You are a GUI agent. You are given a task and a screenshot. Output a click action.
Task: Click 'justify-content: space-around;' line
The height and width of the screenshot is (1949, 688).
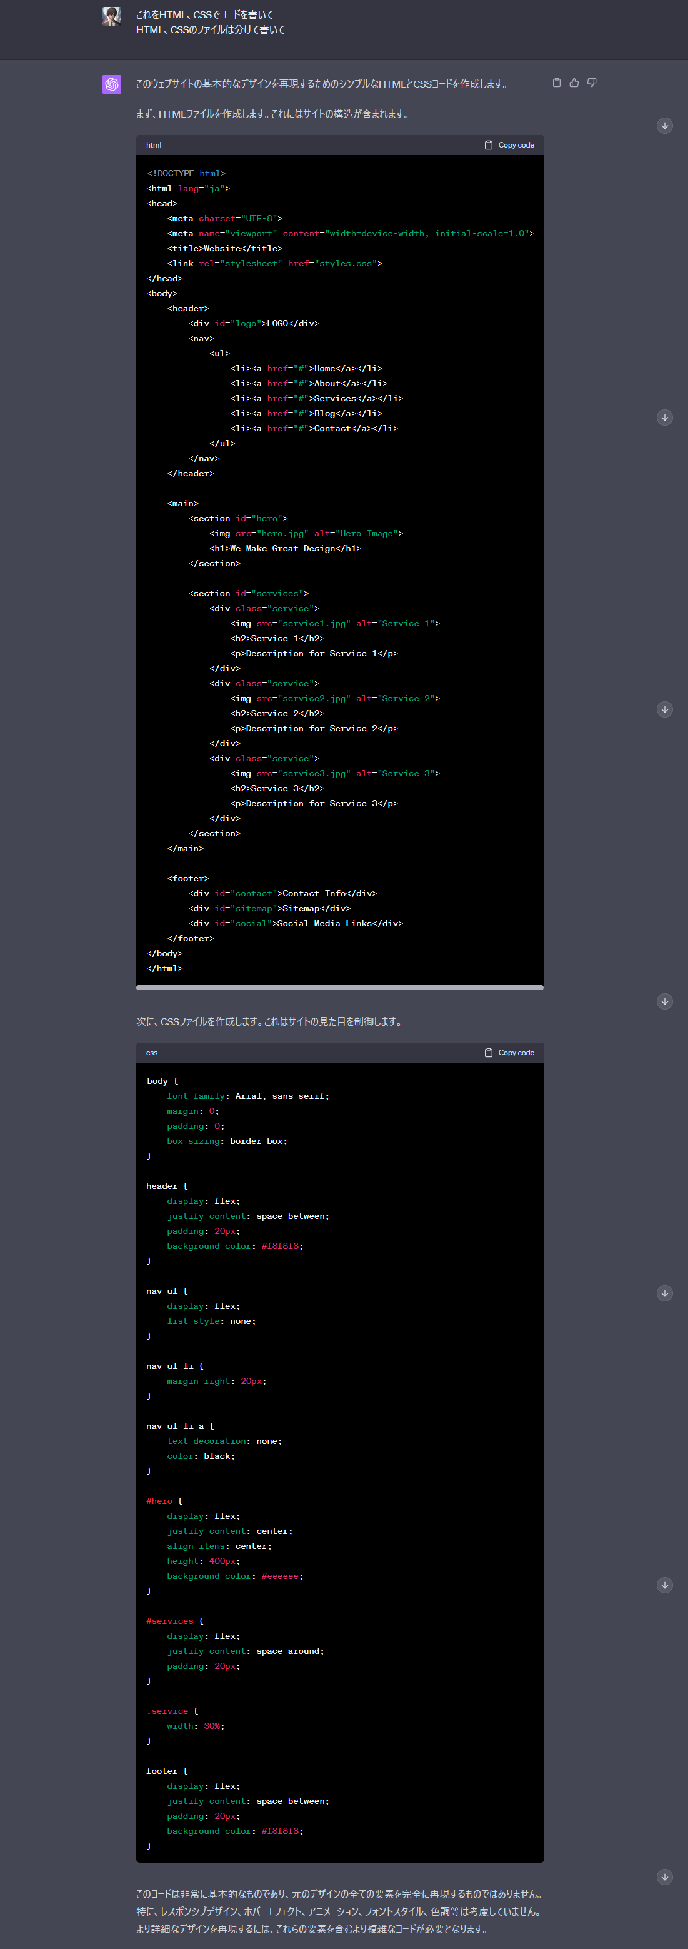pyautogui.click(x=246, y=1651)
